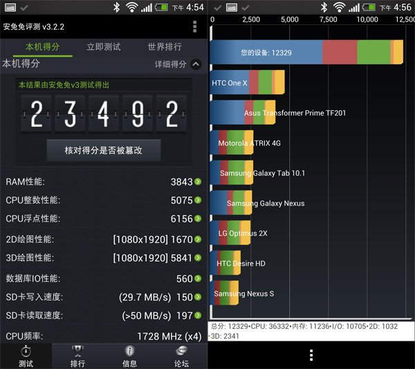
Task: Open the 信息 info tab at bottom
Action: coord(129,356)
